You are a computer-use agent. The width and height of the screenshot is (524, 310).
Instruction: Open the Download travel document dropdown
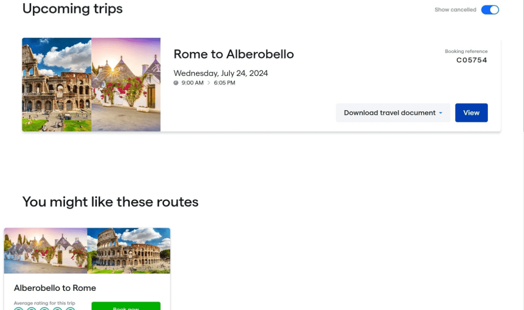pyautogui.click(x=393, y=113)
